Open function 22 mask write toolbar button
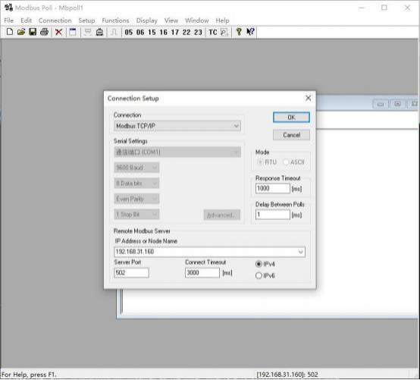 (186, 33)
